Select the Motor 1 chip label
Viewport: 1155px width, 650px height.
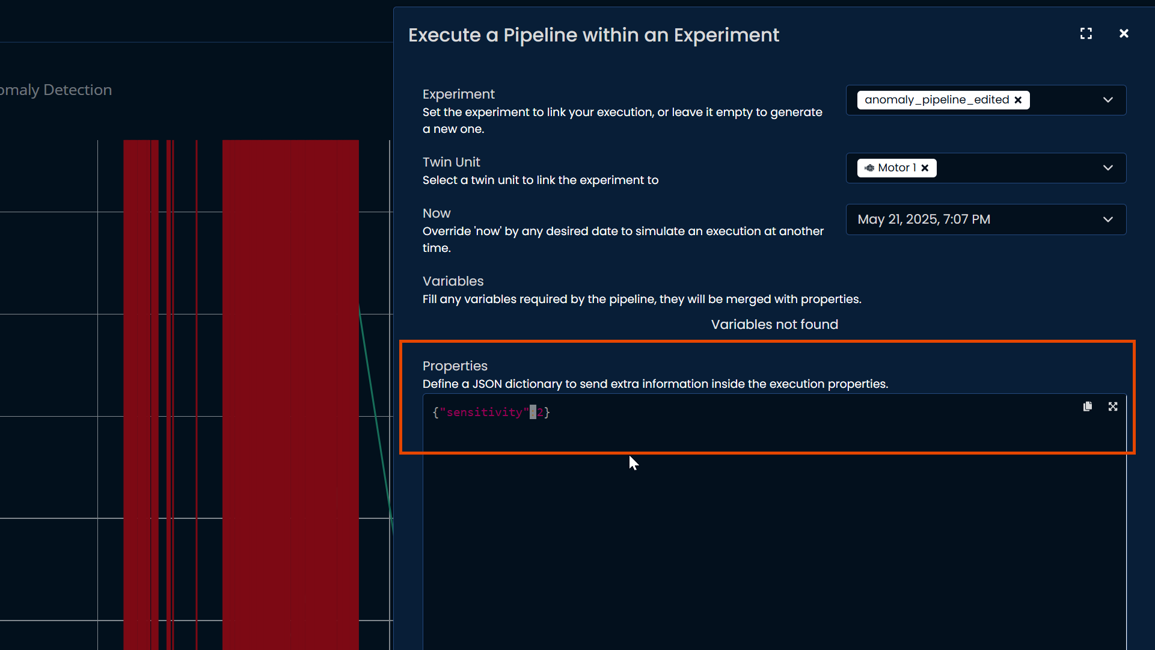[896, 168]
